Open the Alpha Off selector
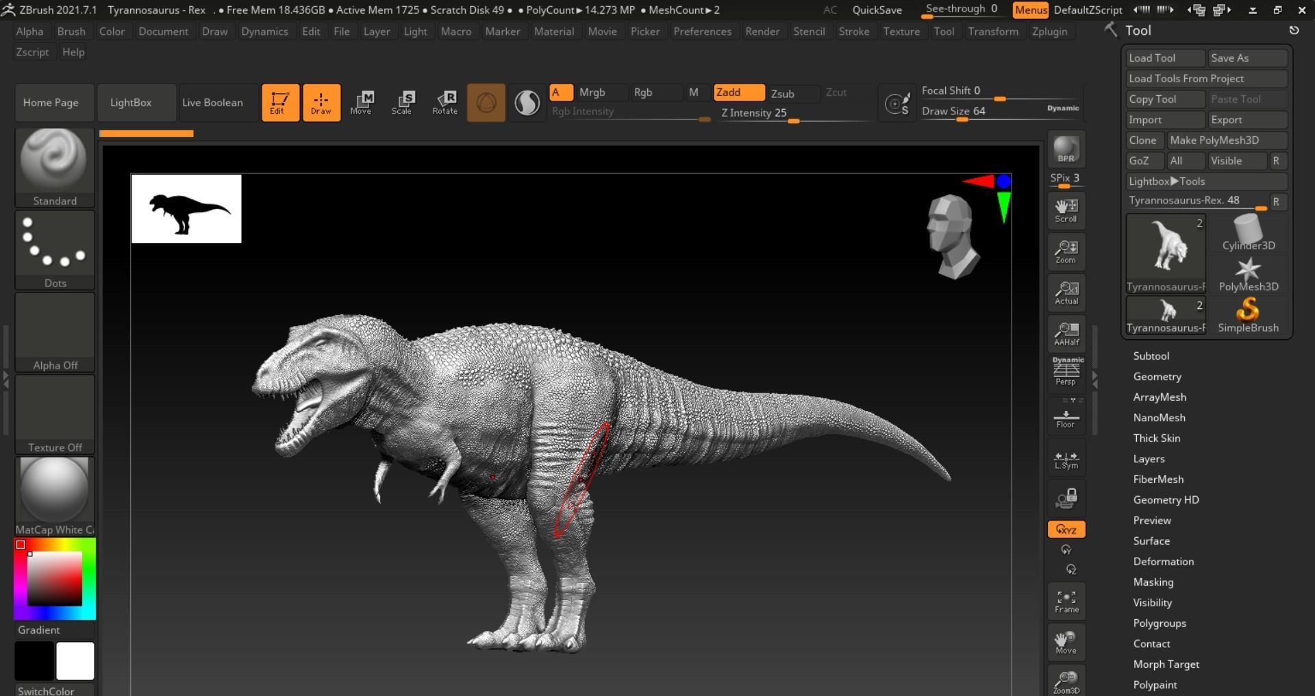 tap(55, 332)
